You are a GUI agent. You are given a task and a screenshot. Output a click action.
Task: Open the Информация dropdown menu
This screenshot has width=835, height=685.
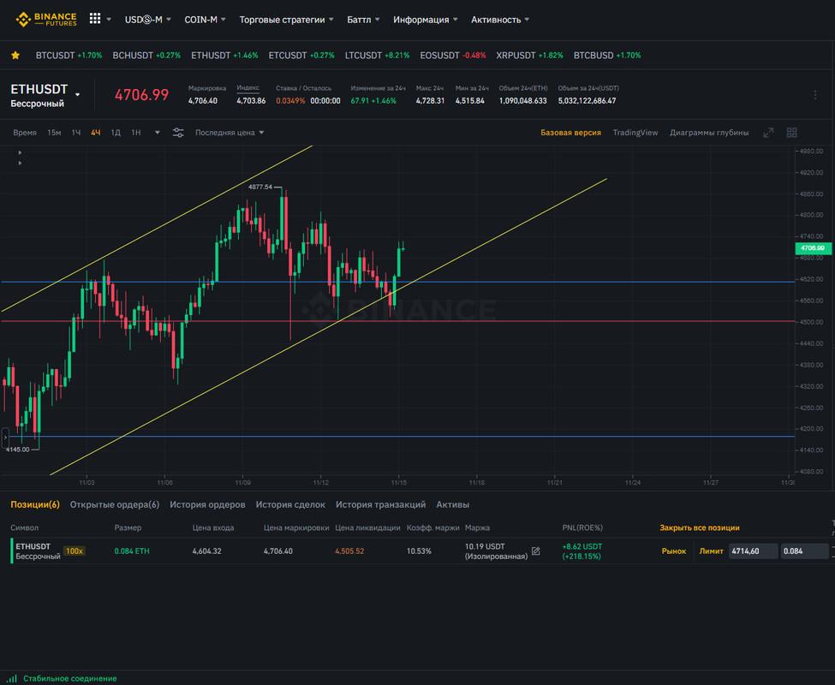click(x=425, y=20)
